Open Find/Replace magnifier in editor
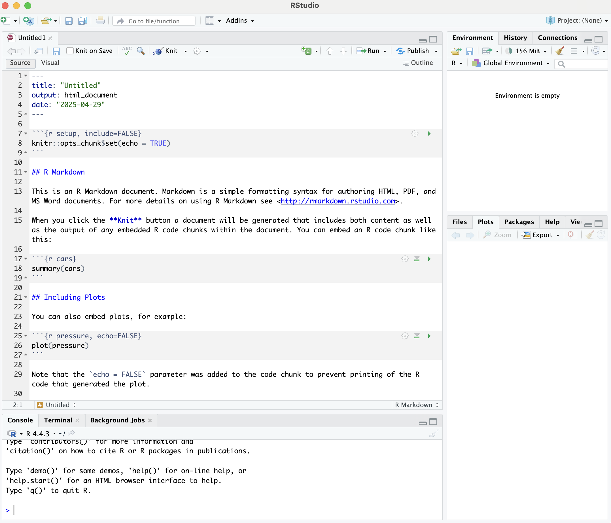The width and height of the screenshot is (611, 523). [141, 51]
